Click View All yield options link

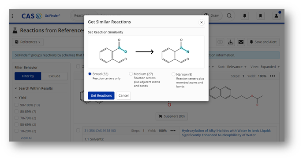click(x=26, y=138)
